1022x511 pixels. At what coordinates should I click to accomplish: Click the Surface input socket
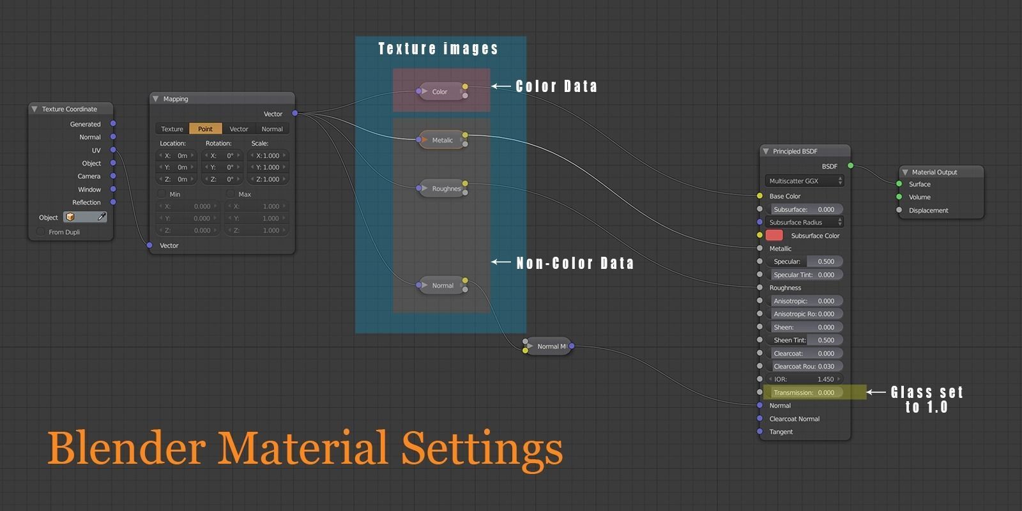899,184
